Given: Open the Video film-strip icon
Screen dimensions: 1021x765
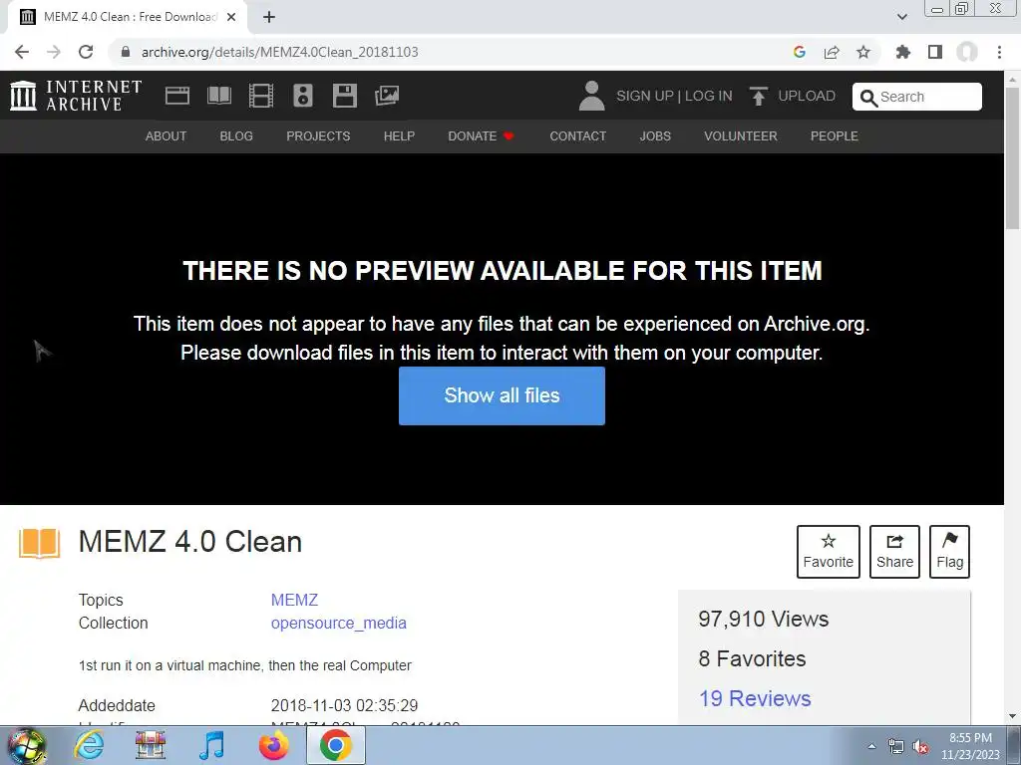Looking at the screenshot, I should (261, 96).
